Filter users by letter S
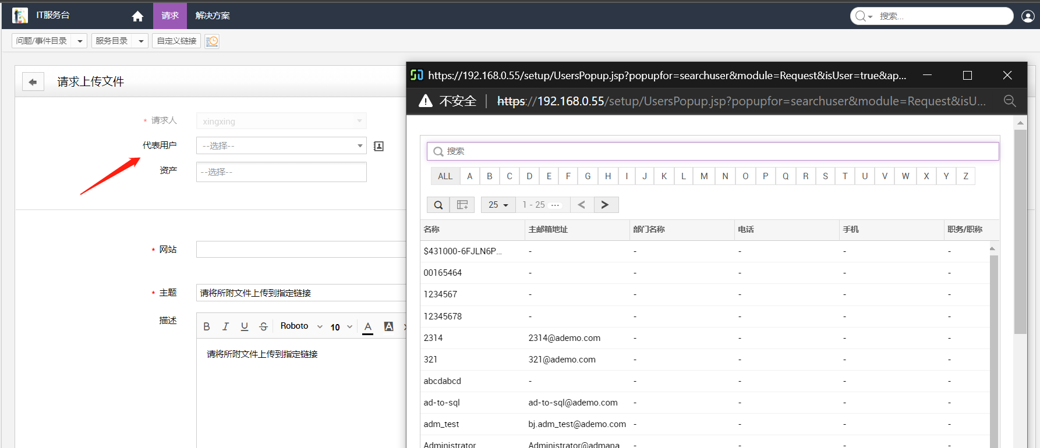This screenshot has height=448, width=1040. coord(825,176)
